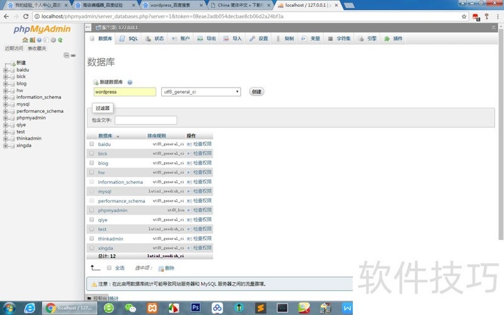
Task: Expand the mysql node in sidebar tree
Action: (x=6, y=105)
